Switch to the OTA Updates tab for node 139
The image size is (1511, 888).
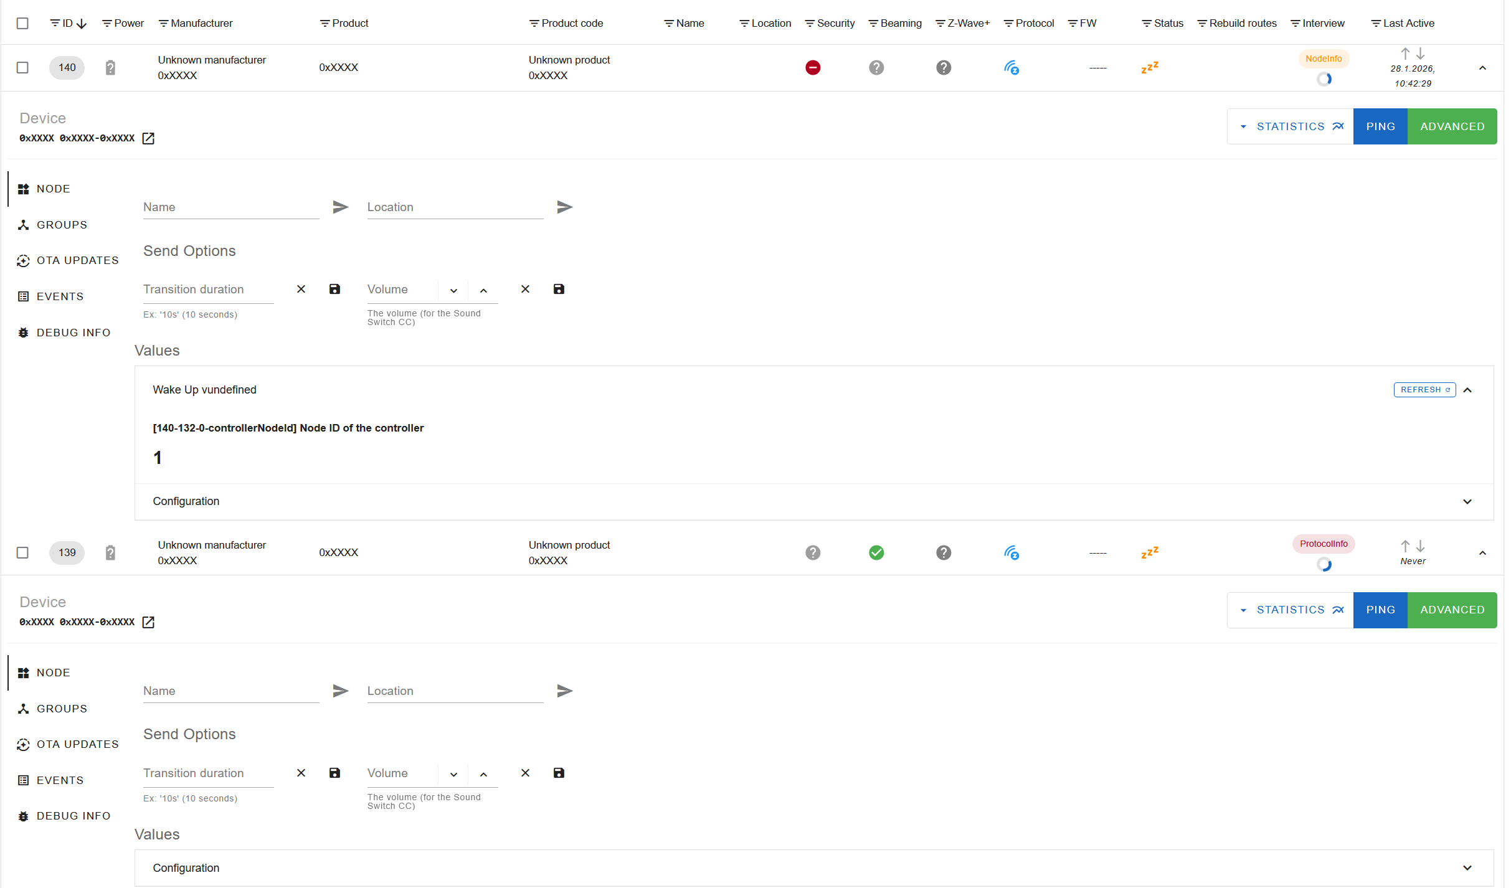click(77, 744)
